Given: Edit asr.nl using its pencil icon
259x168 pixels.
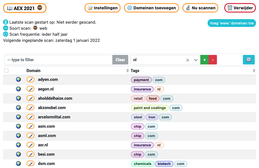Looking at the screenshot, I should [x=30, y=145].
